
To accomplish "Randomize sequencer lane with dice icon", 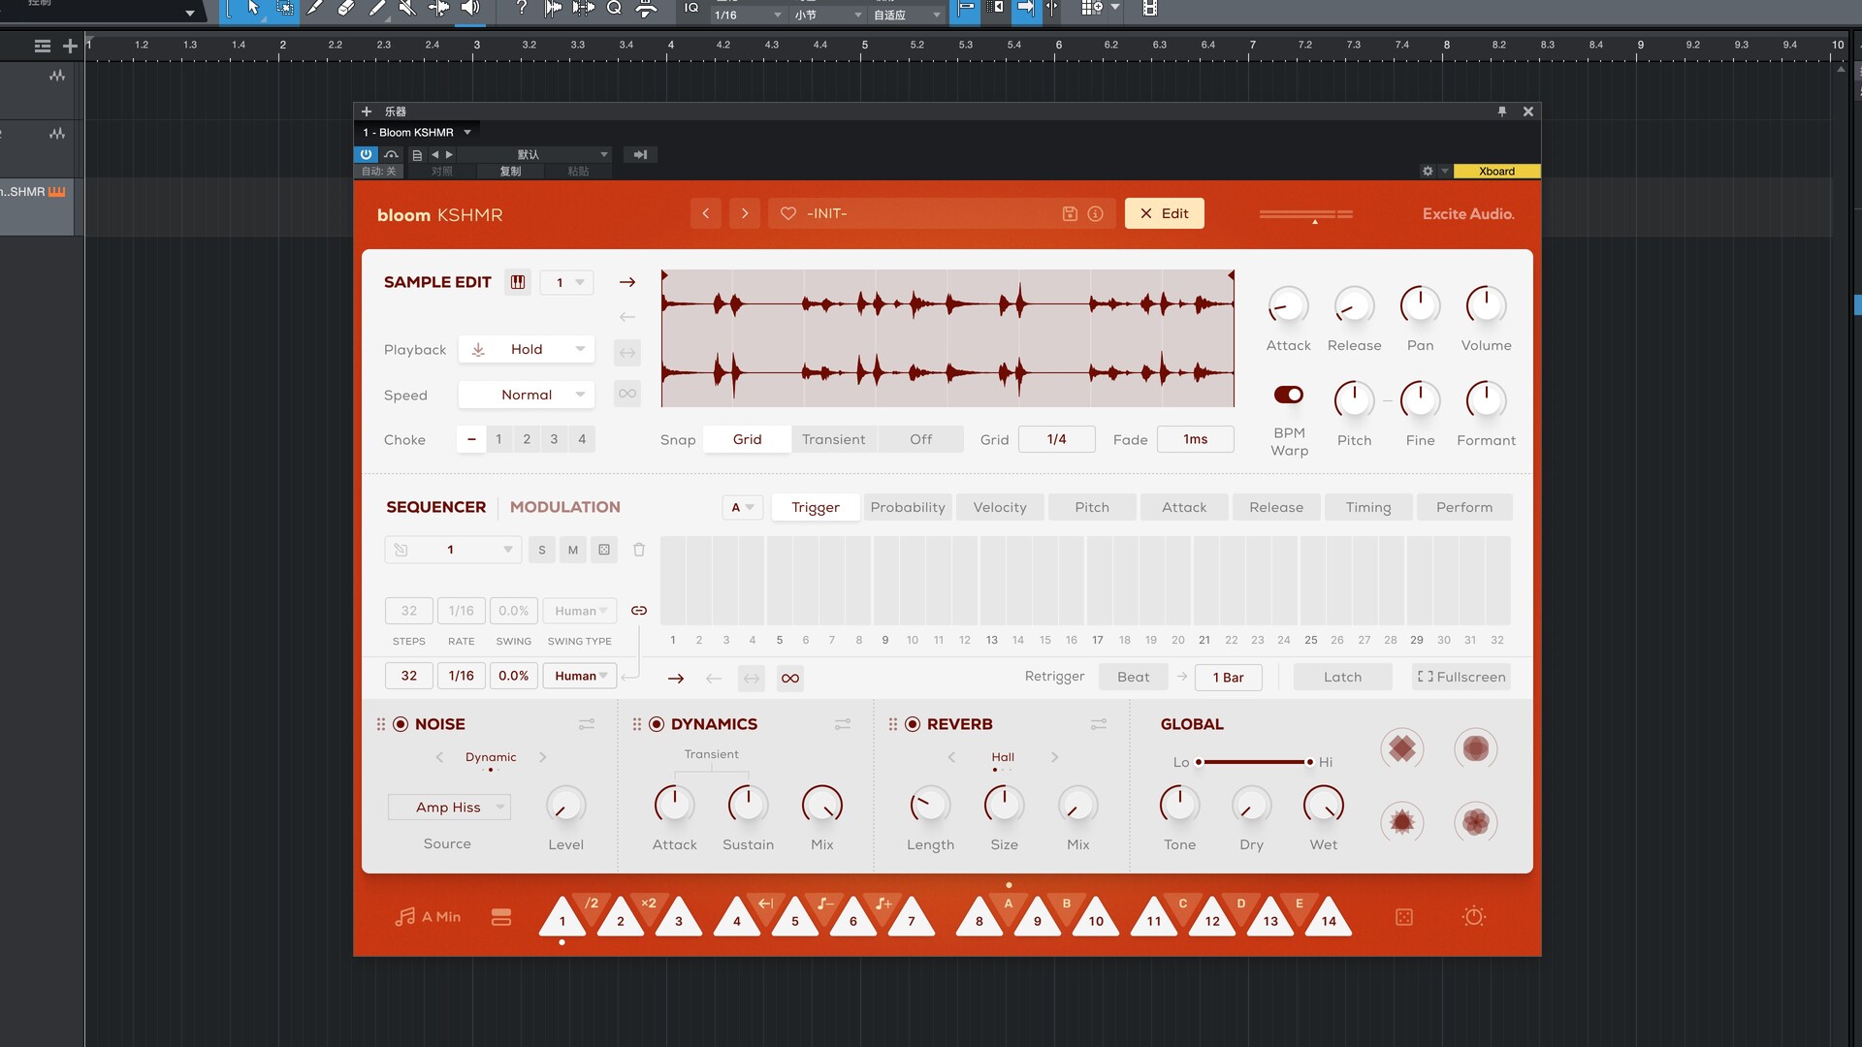I will 604,550.
